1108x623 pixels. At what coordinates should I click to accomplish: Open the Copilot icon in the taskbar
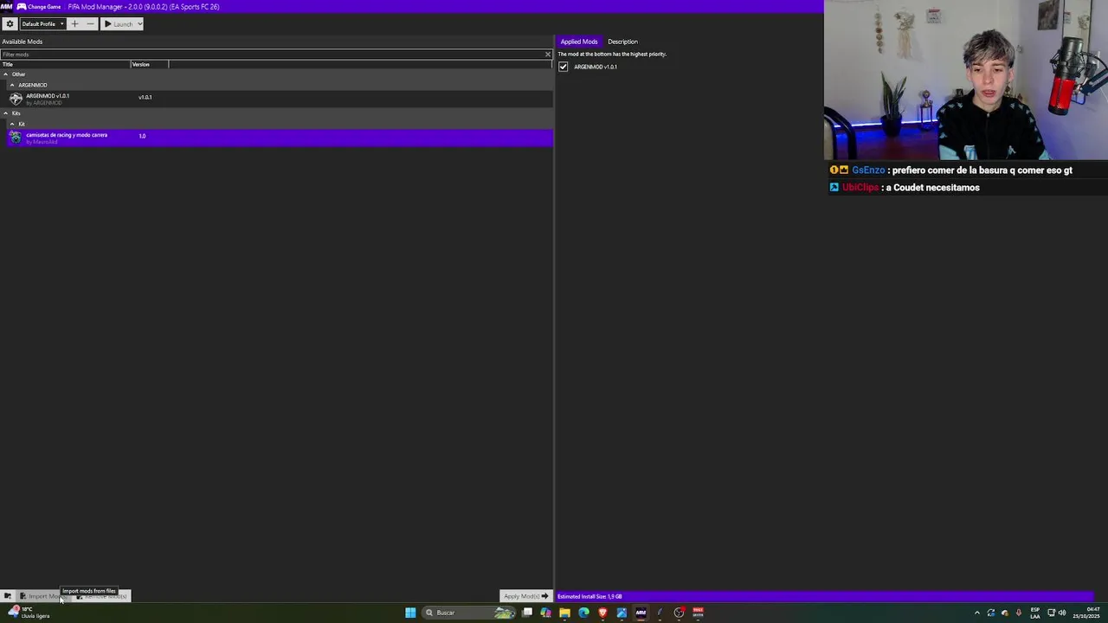point(545,613)
